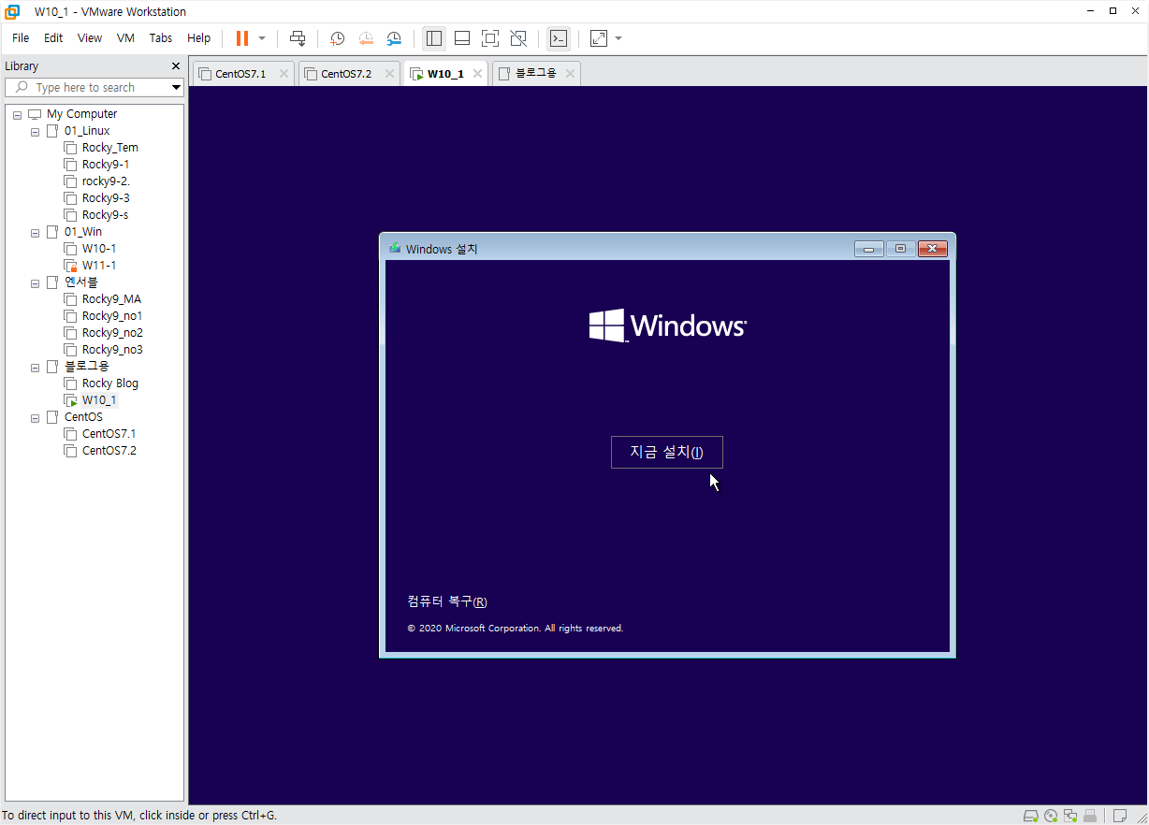
Task: Take a snapshot of this virtual machine
Action: [338, 38]
